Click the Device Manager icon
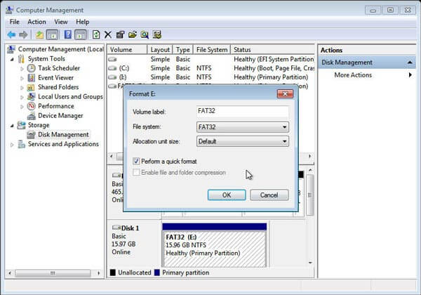 [32, 116]
